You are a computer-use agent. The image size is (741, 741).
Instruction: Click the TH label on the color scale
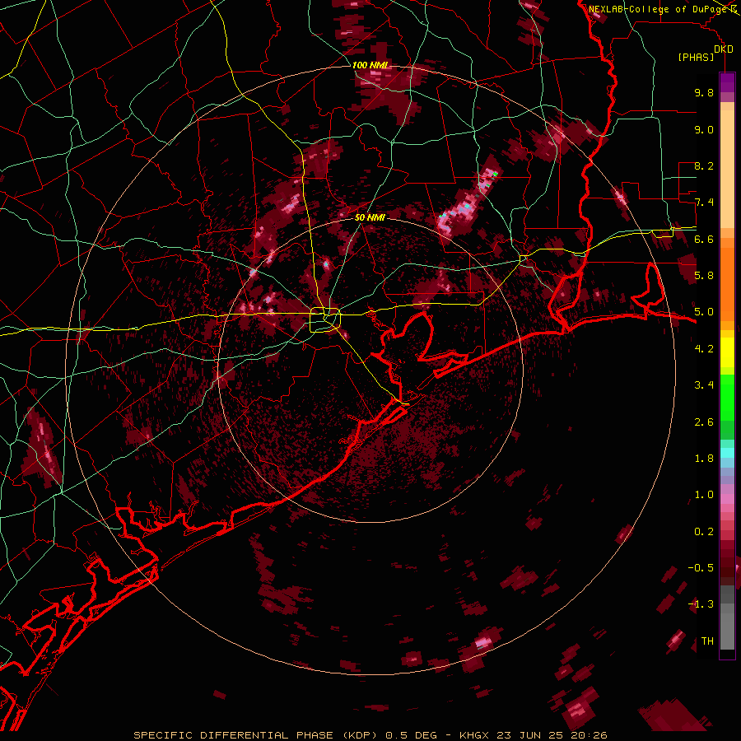[707, 641]
